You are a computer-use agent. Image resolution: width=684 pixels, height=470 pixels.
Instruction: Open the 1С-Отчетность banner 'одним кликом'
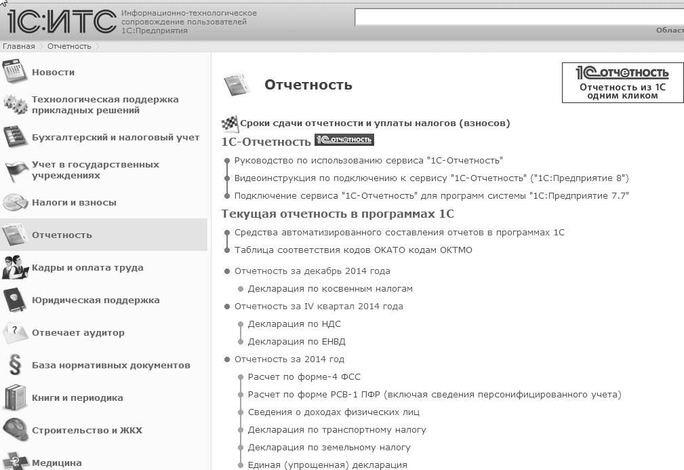click(x=622, y=83)
